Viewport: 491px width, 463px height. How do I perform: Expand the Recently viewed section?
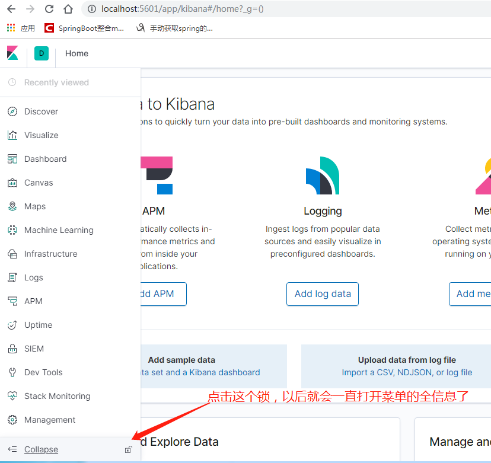[x=57, y=83]
